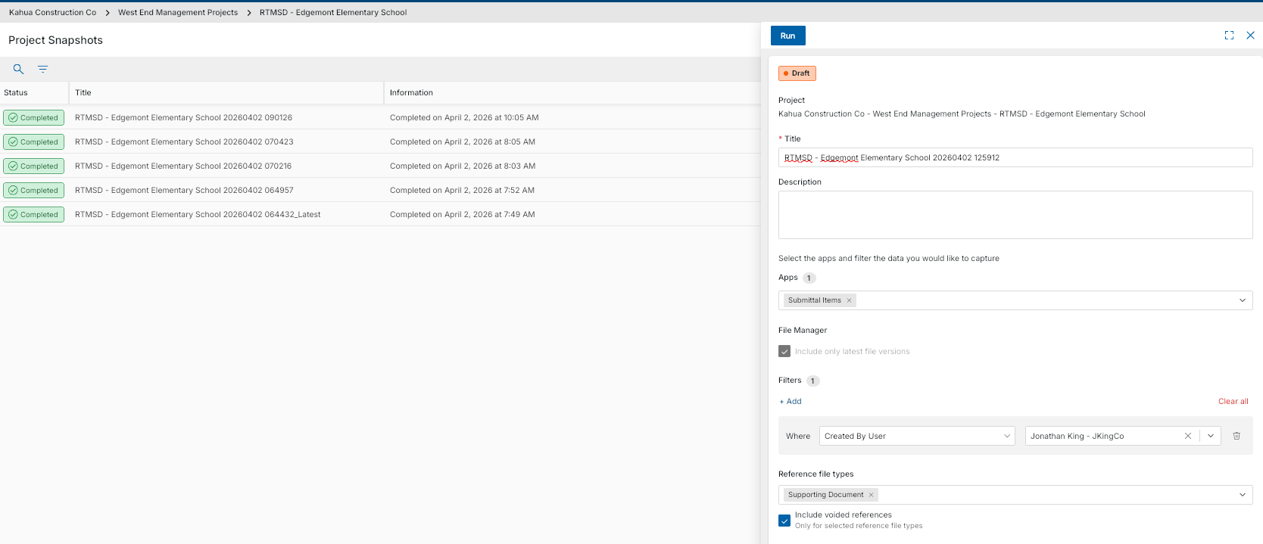Navigate to West End Management Projects breadcrumb
This screenshot has width=1263, height=544.
pyautogui.click(x=178, y=12)
